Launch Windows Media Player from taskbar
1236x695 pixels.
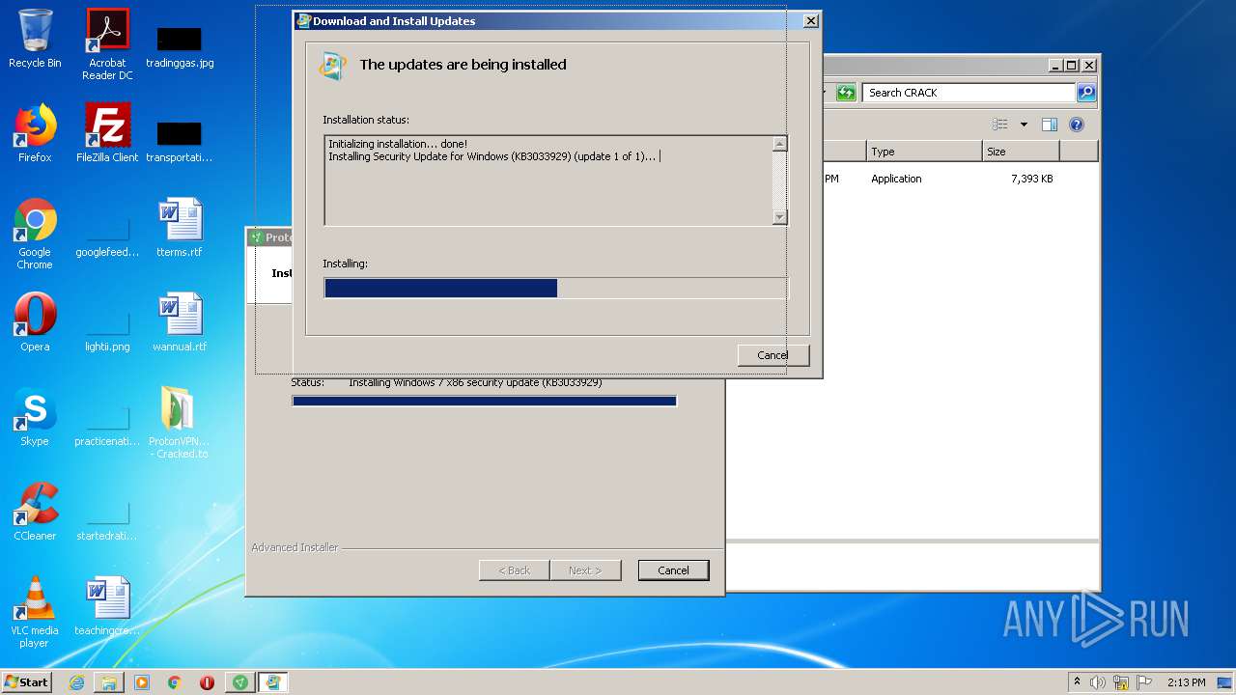coord(142,682)
